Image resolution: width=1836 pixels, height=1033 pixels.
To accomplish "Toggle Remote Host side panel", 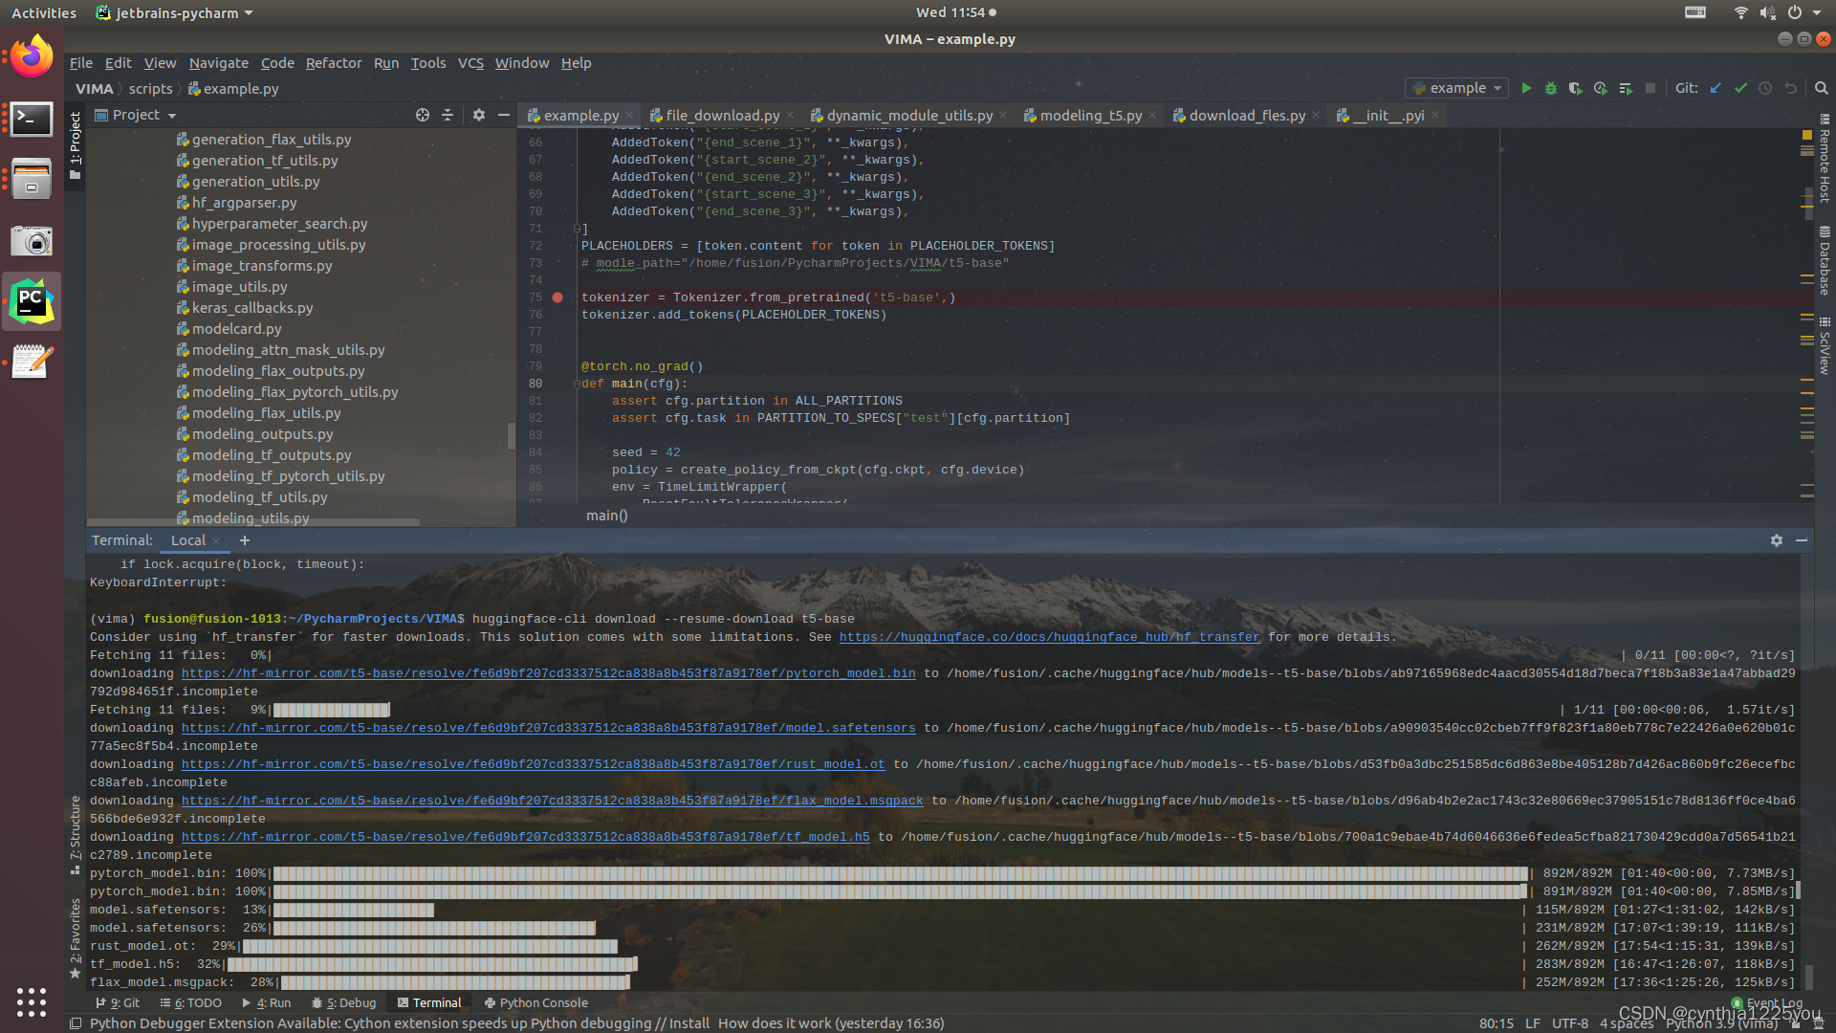I will (1825, 159).
